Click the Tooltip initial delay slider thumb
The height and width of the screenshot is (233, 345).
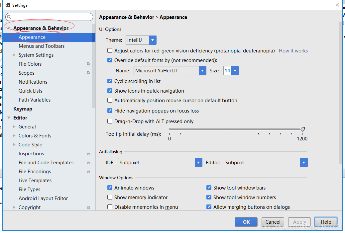pyautogui.click(x=302, y=129)
